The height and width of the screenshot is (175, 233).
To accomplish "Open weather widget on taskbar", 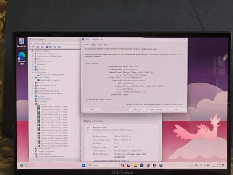I will pyautogui.click(x=27, y=165).
